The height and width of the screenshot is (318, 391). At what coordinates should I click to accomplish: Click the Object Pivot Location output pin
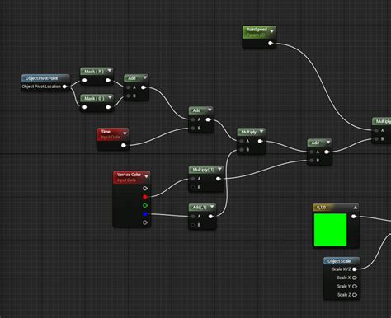tap(64, 87)
